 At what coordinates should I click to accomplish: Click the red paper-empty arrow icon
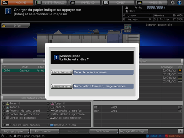tap(180, 70)
